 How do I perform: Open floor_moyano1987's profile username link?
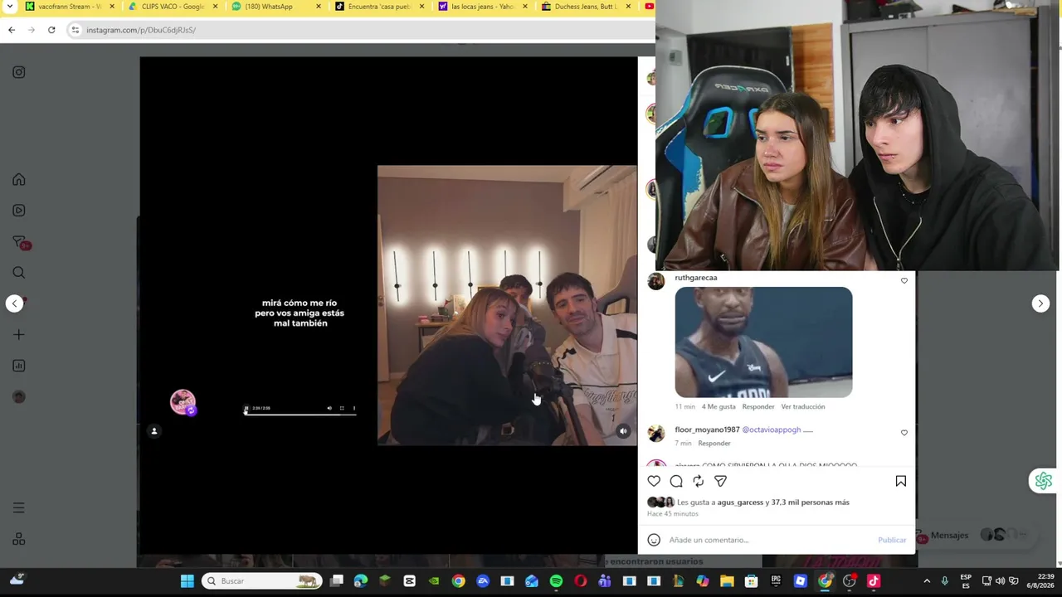click(x=707, y=430)
